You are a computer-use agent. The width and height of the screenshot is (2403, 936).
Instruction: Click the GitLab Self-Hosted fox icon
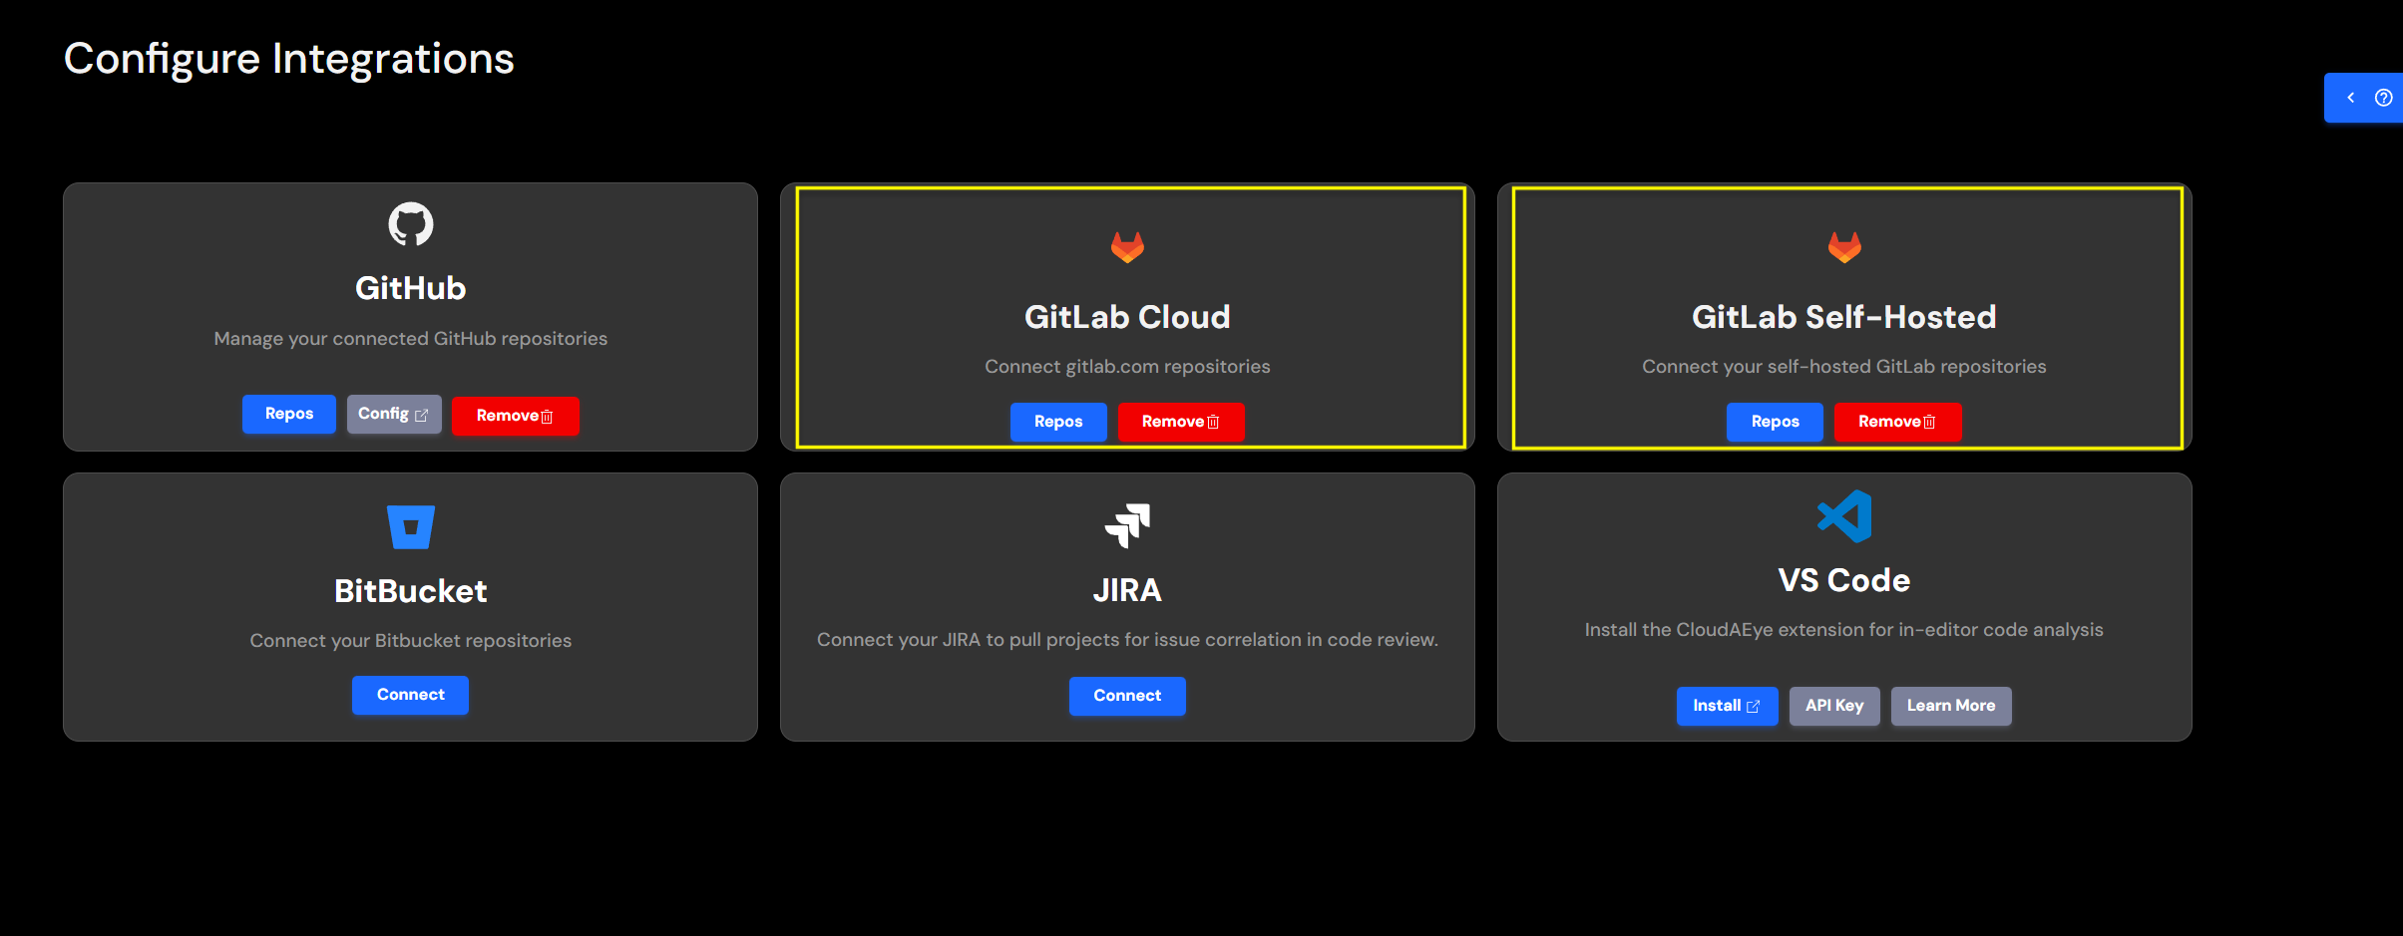[1842, 248]
